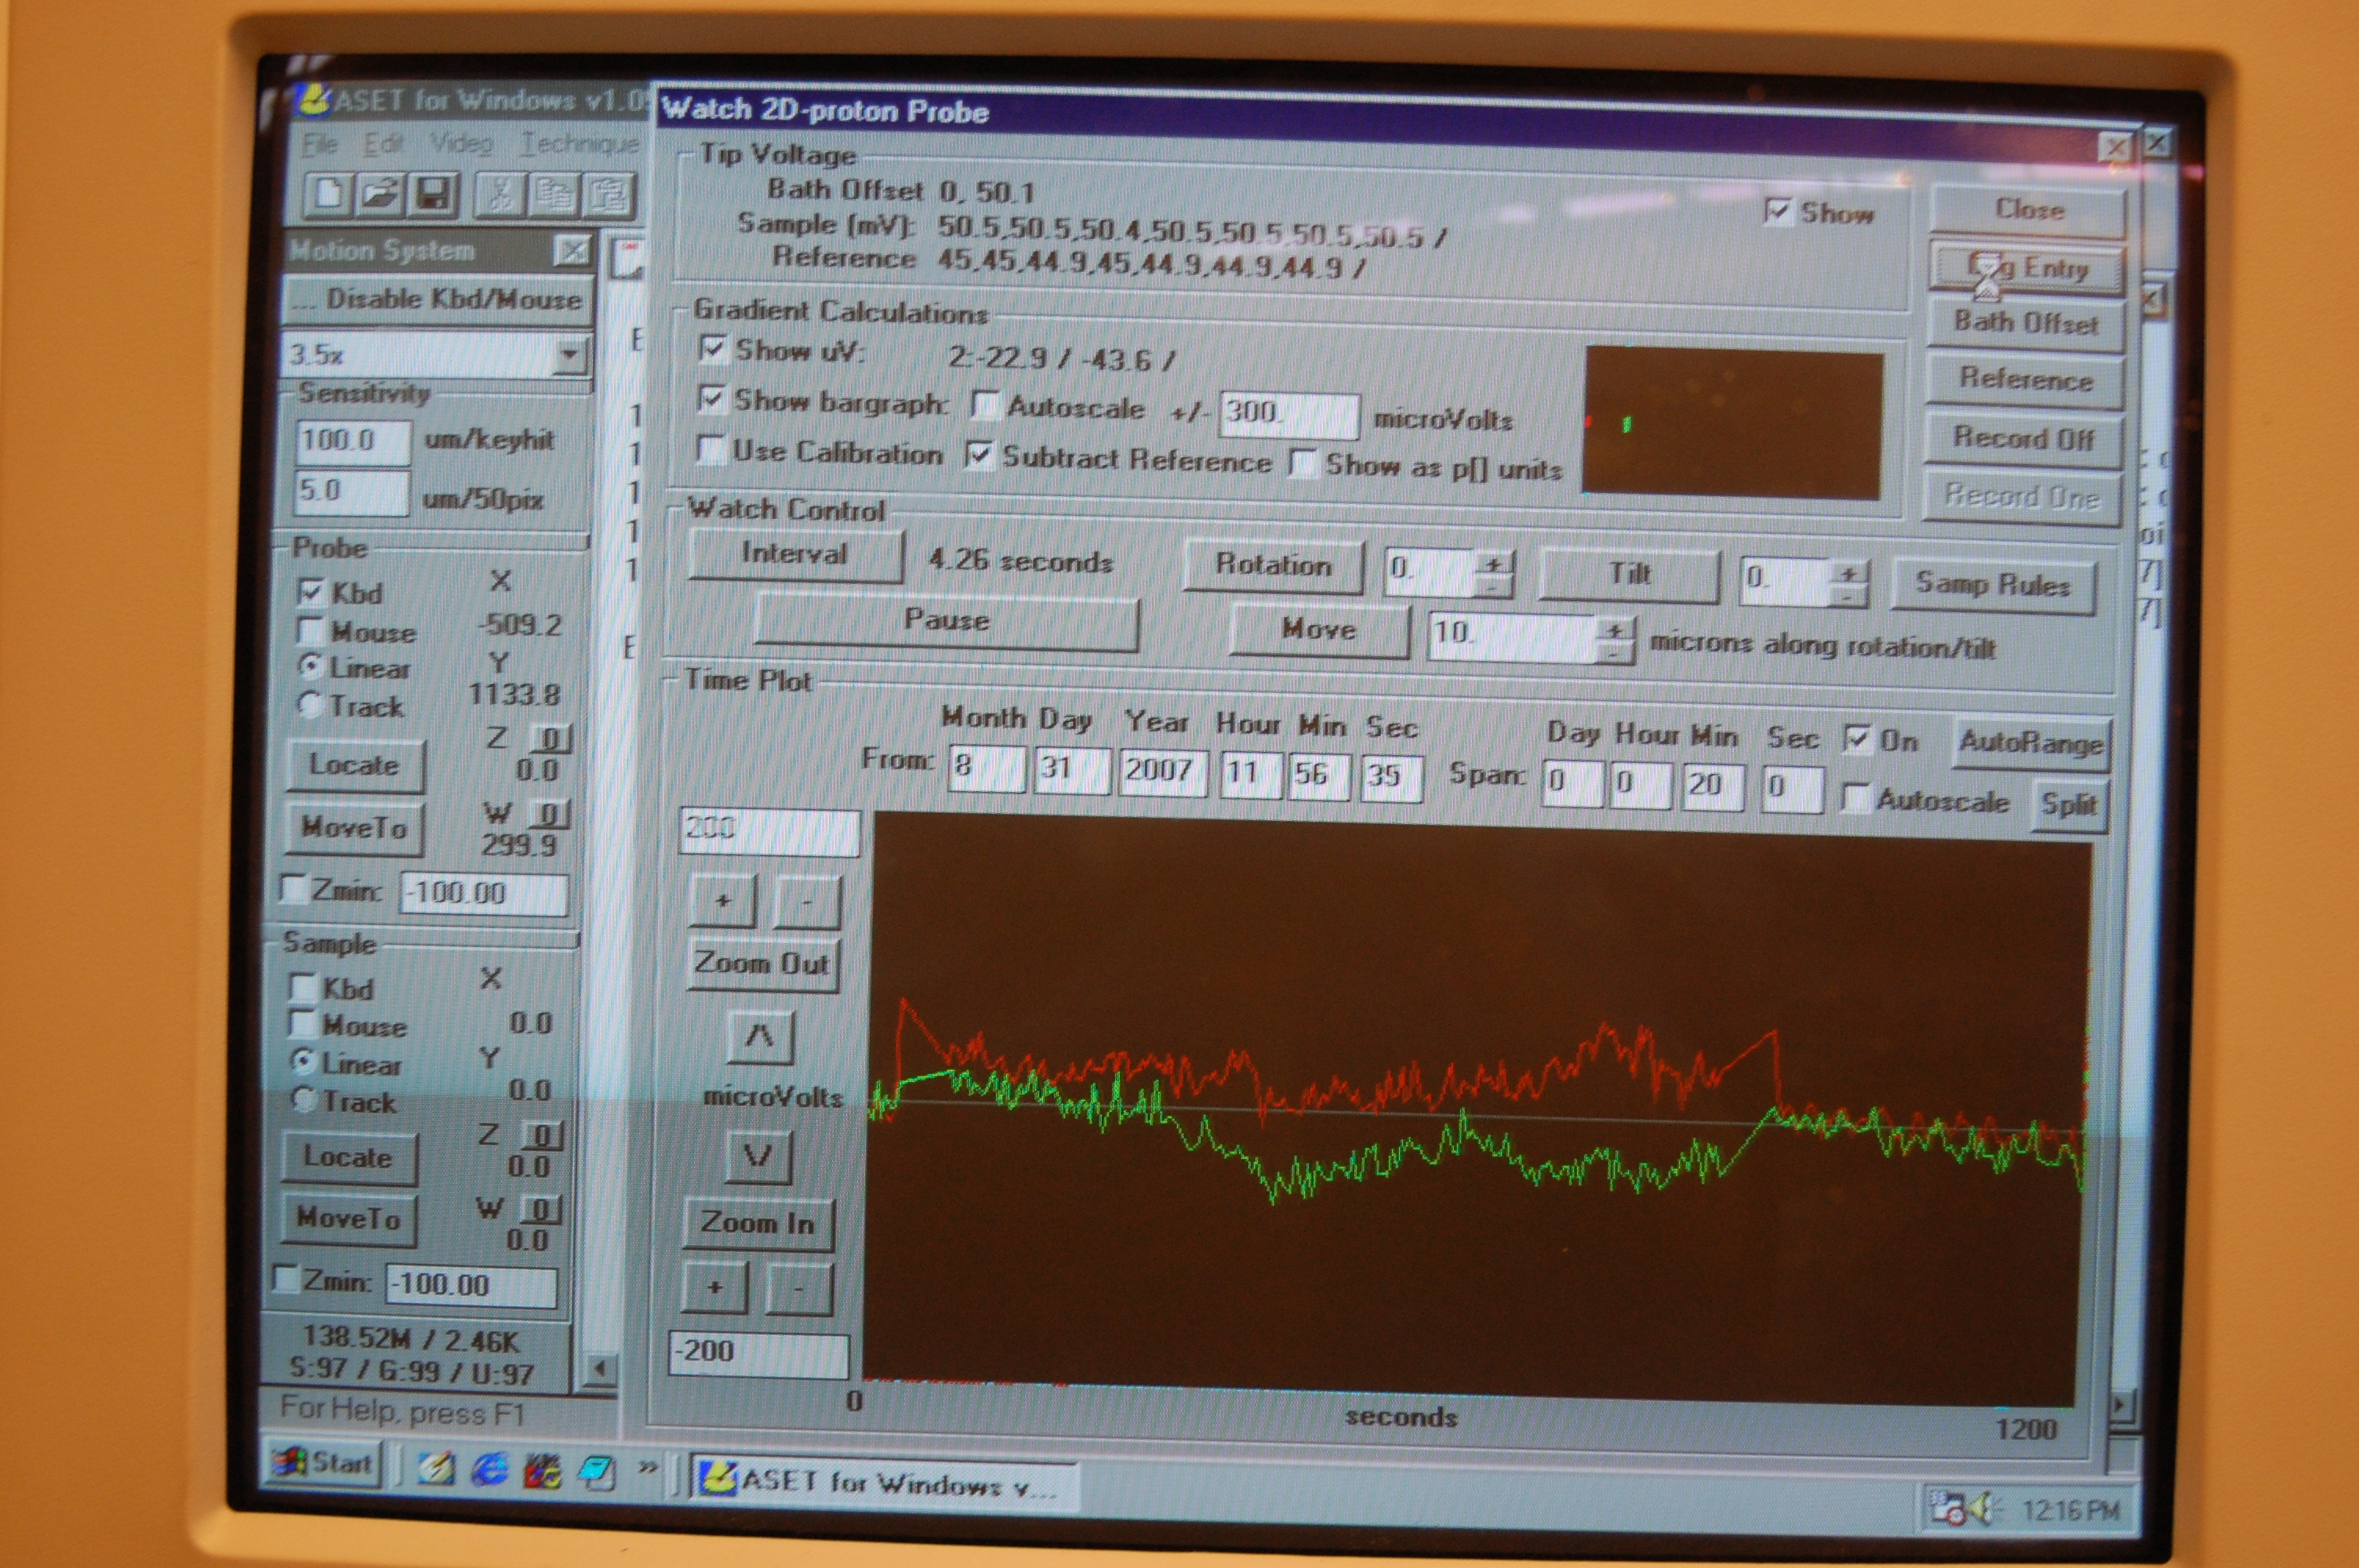Click the microvolts range field showing 300
2359x1568 pixels.
pos(1288,414)
